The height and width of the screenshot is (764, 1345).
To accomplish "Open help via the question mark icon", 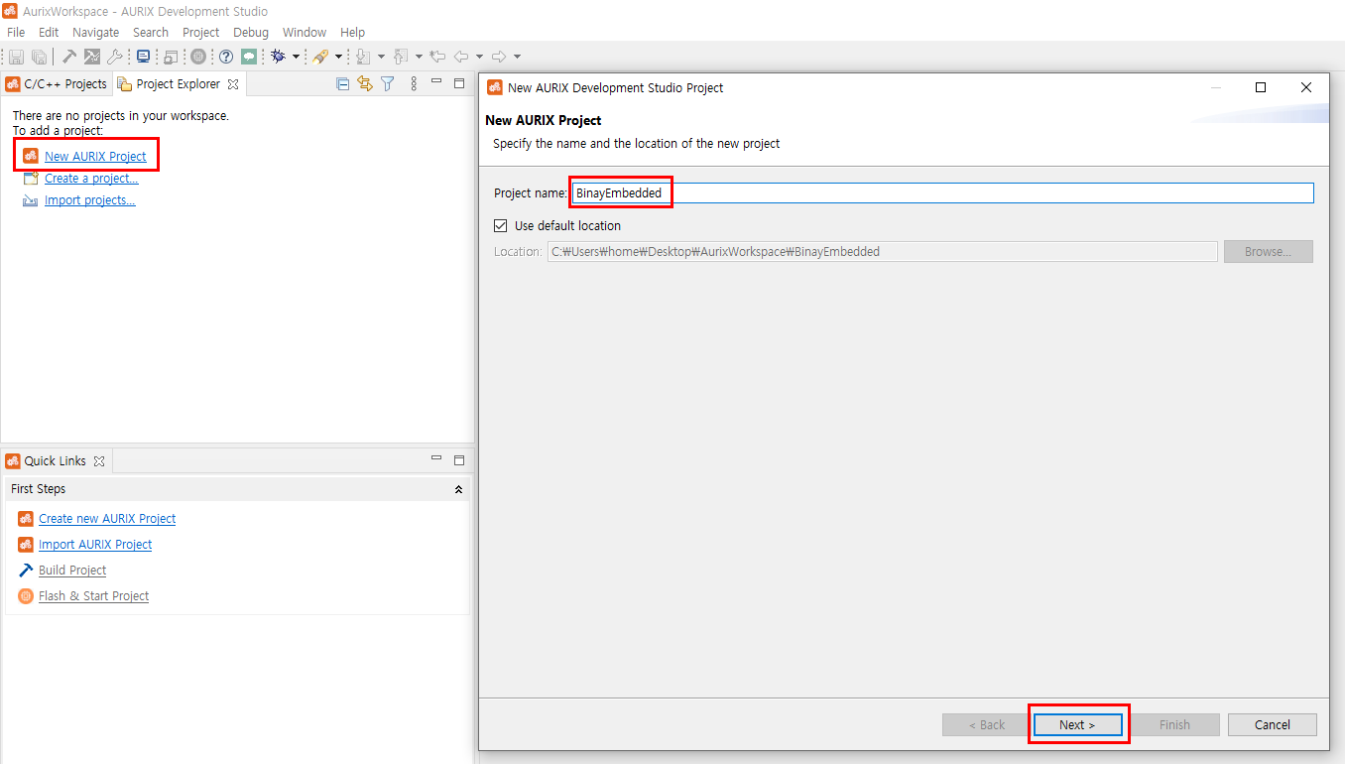I will 226,57.
